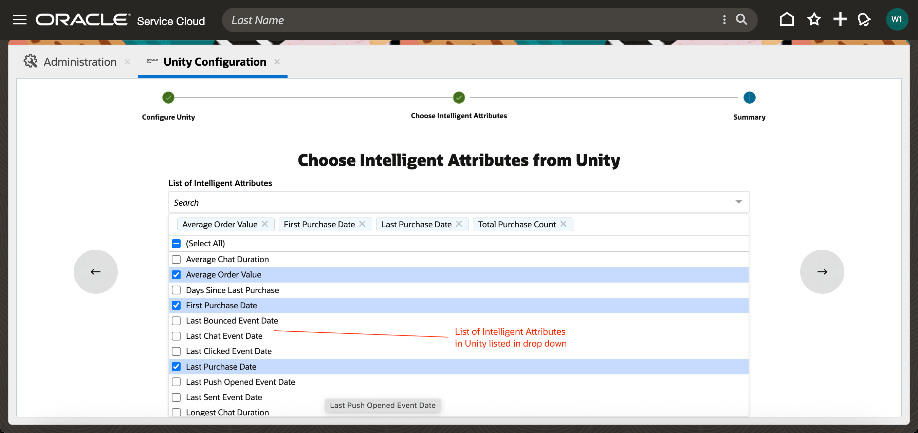Screen dimensions: 918x433
Task: Go back using the left arrow button
Action: click(95, 272)
